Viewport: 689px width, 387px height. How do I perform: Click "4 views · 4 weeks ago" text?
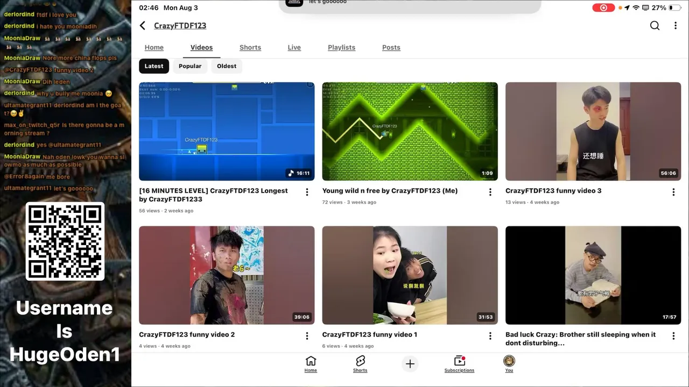click(165, 346)
